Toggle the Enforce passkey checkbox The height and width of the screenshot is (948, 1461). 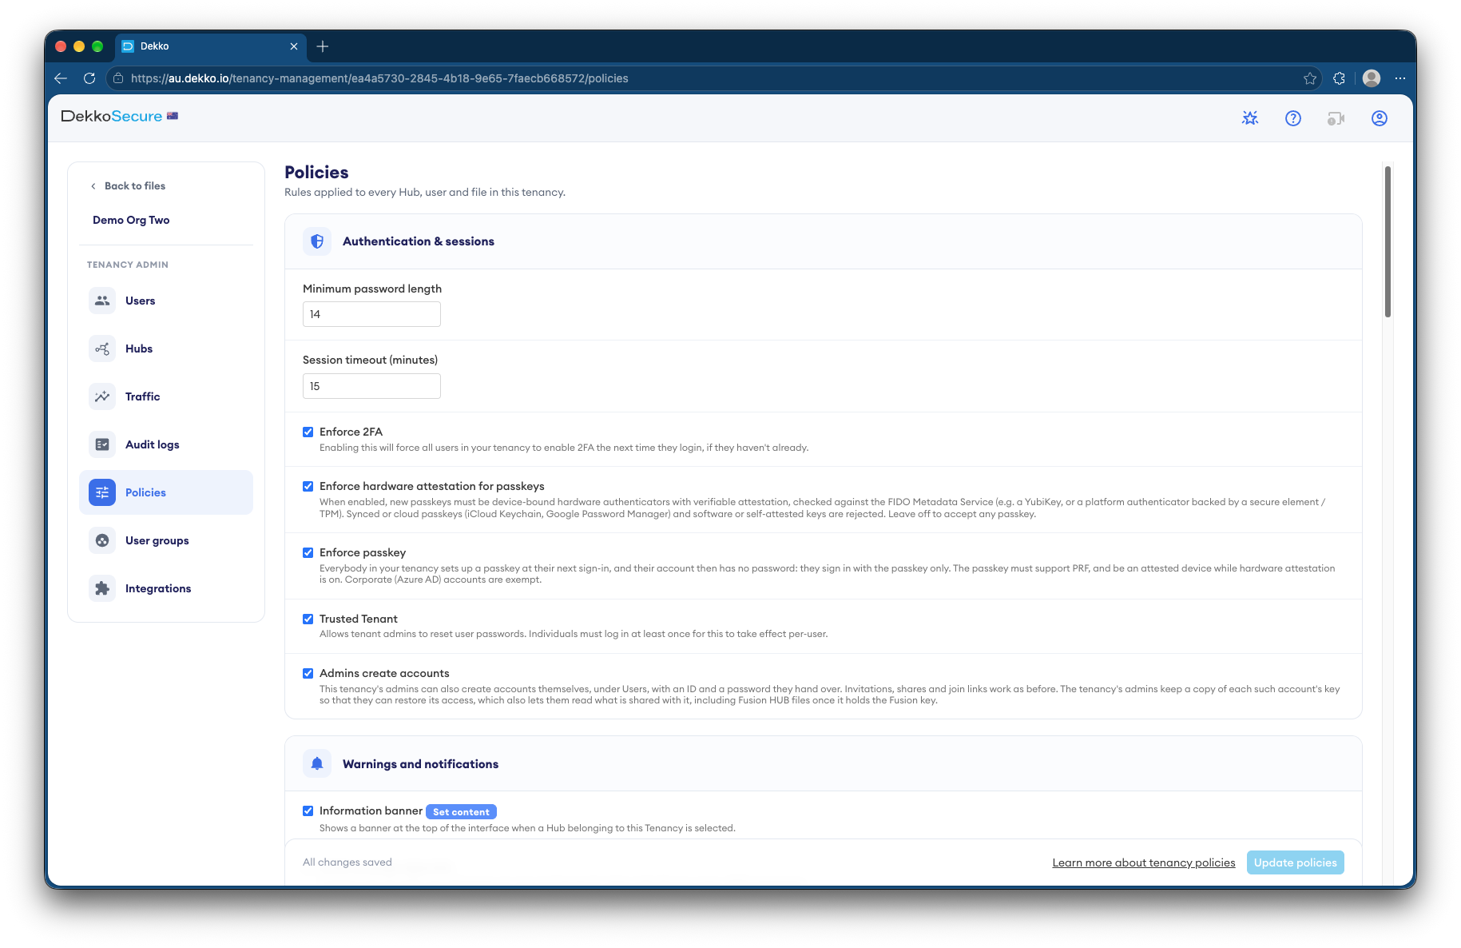[x=308, y=553]
